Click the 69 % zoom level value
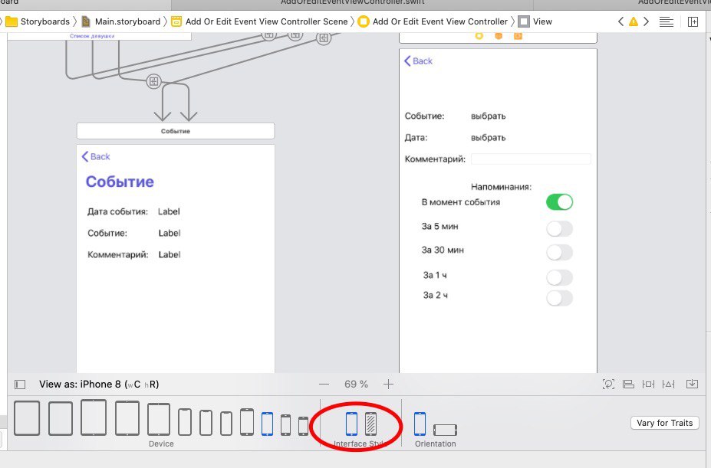The width and height of the screenshot is (711, 468). (356, 385)
